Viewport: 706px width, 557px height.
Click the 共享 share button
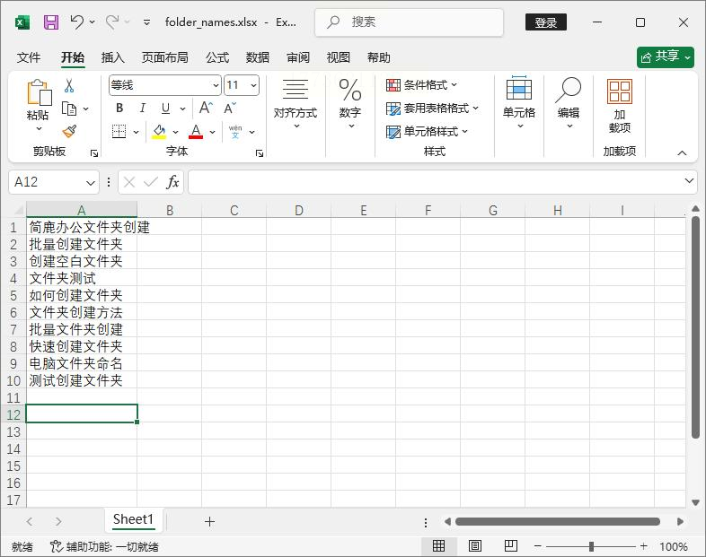[666, 57]
